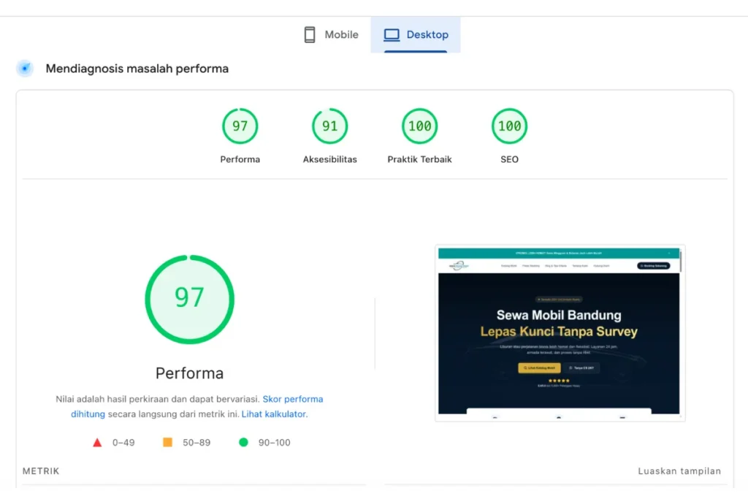This screenshot has height=499, width=748.
Task: Open the Aksesibilitas score gauge 91
Action: pyautogui.click(x=330, y=126)
